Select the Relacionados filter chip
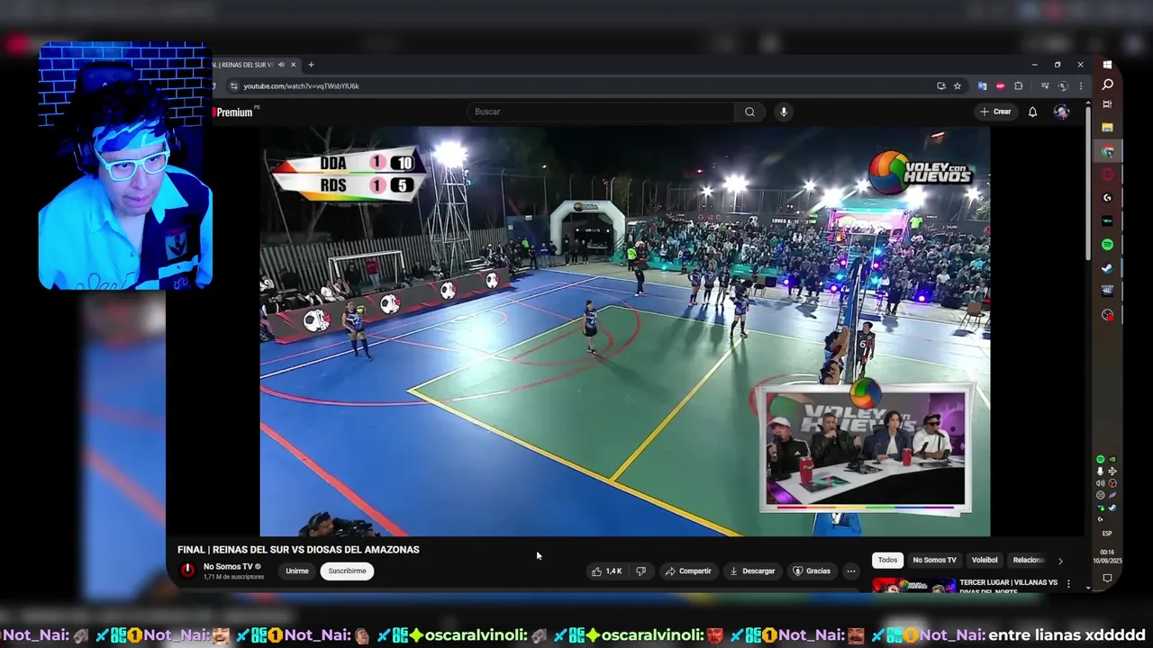 pos(1028,560)
